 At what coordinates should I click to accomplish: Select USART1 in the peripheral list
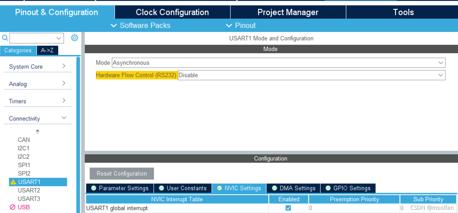[x=38, y=182]
